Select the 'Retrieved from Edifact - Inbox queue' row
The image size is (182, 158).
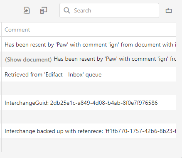pyautogui.click(x=89, y=74)
